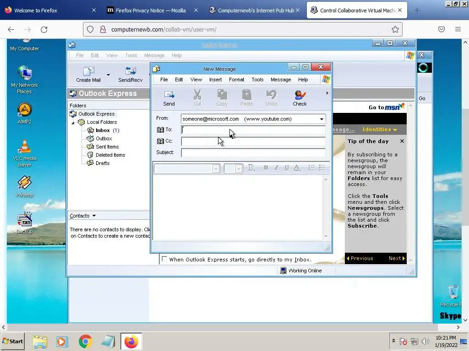
Task: Click in the message body area
Action: click(x=238, y=207)
